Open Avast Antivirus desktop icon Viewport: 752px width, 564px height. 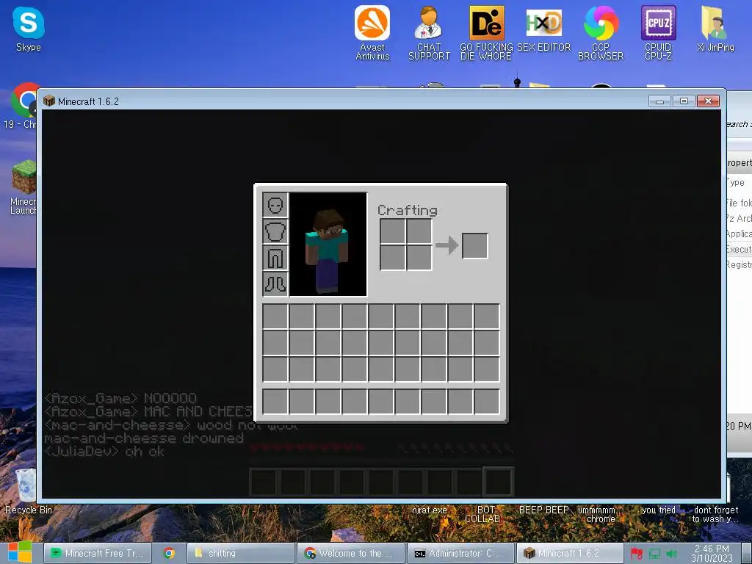tap(372, 32)
